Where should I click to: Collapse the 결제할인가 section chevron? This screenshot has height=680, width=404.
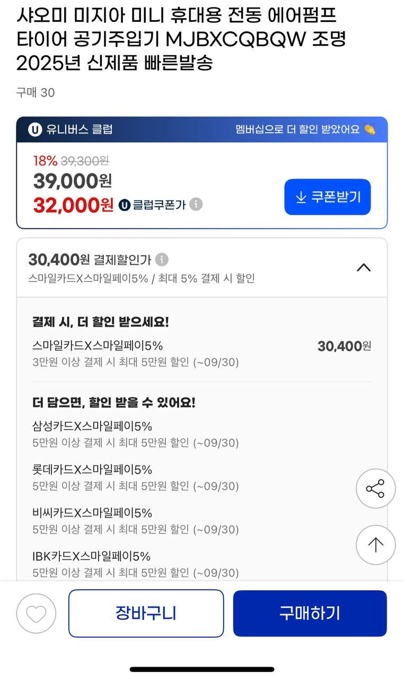[364, 267]
